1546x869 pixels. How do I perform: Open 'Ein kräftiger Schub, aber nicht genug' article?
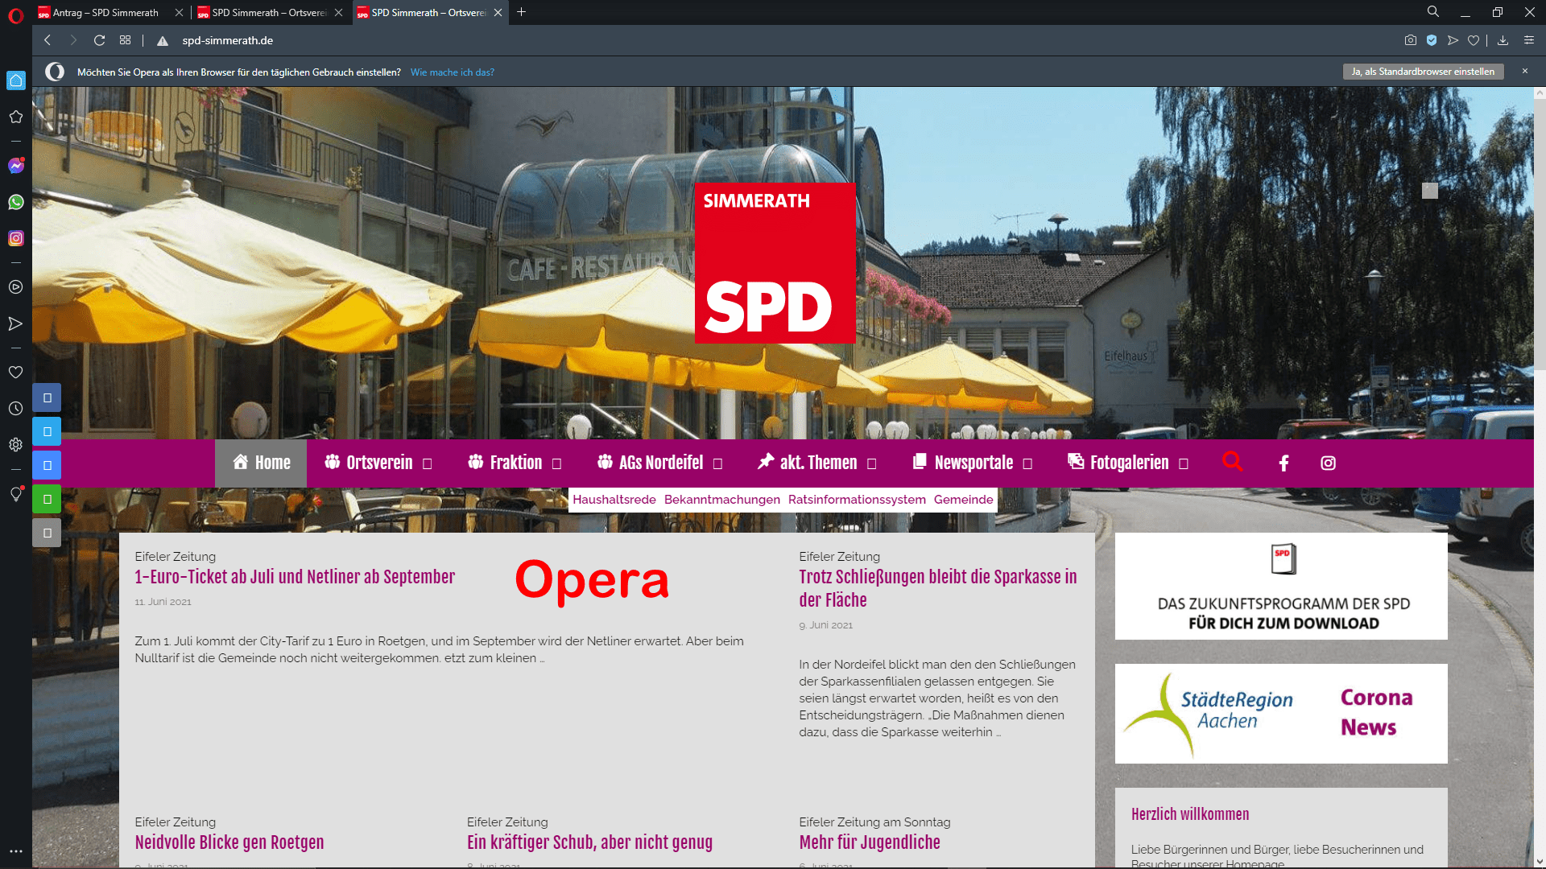pyautogui.click(x=589, y=842)
